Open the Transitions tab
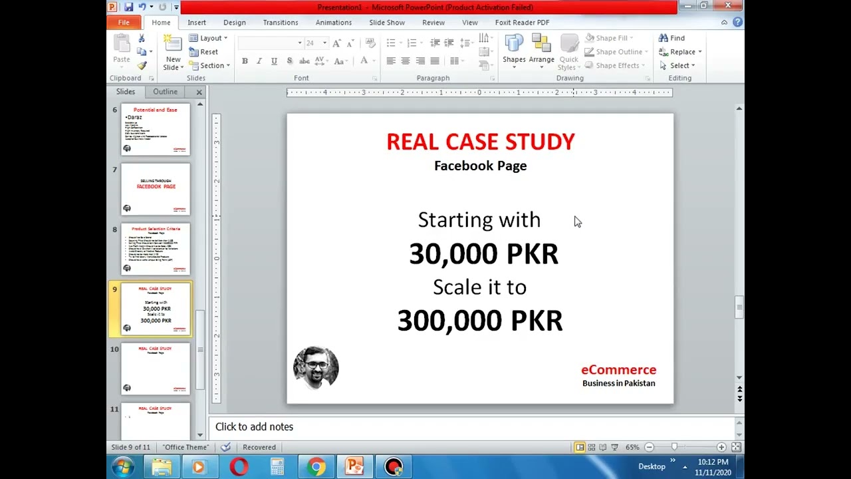Viewport: 851px width, 479px height. pos(281,22)
